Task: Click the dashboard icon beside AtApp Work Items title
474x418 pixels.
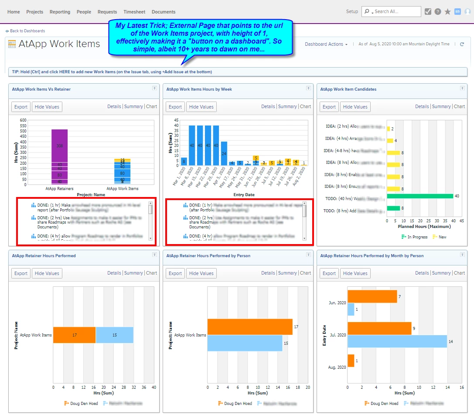Action: (x=12, y=44)
